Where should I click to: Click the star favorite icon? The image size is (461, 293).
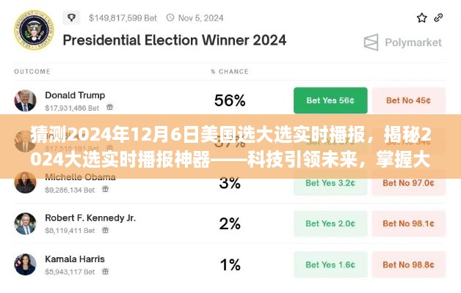(421, 18)
